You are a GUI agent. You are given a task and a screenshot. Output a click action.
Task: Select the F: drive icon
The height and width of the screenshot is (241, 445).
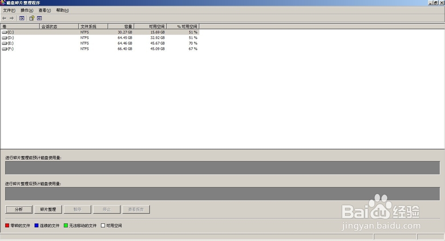[4, 49]
